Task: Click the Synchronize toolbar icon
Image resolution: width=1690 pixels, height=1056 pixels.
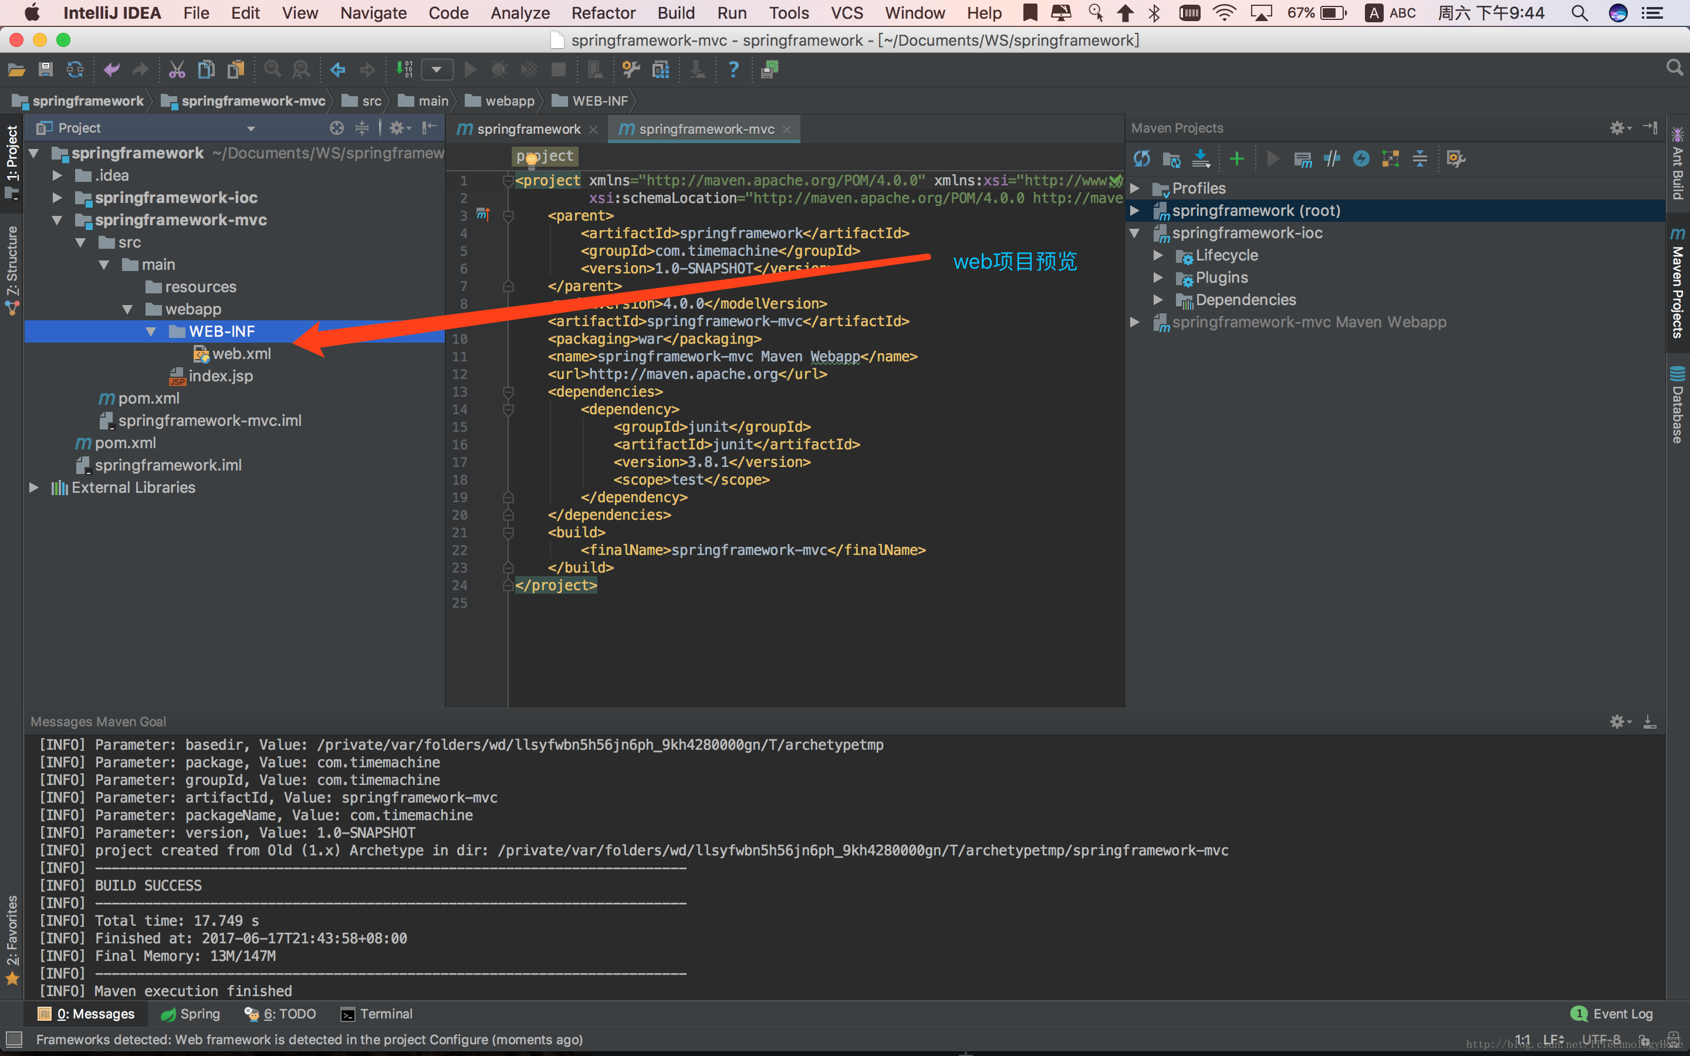Action: [75, 69]
